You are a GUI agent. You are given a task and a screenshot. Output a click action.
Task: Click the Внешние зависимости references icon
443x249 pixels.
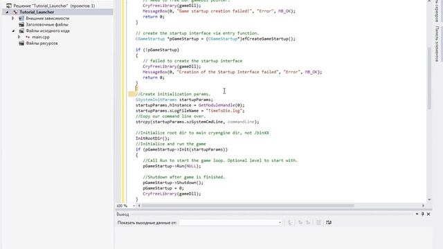coord(21,19)
